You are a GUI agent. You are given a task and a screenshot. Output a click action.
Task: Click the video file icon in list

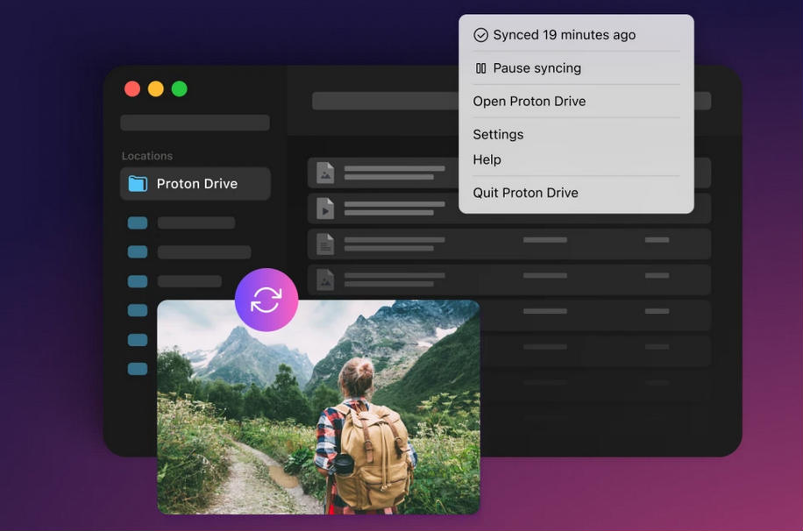[325, 209]
